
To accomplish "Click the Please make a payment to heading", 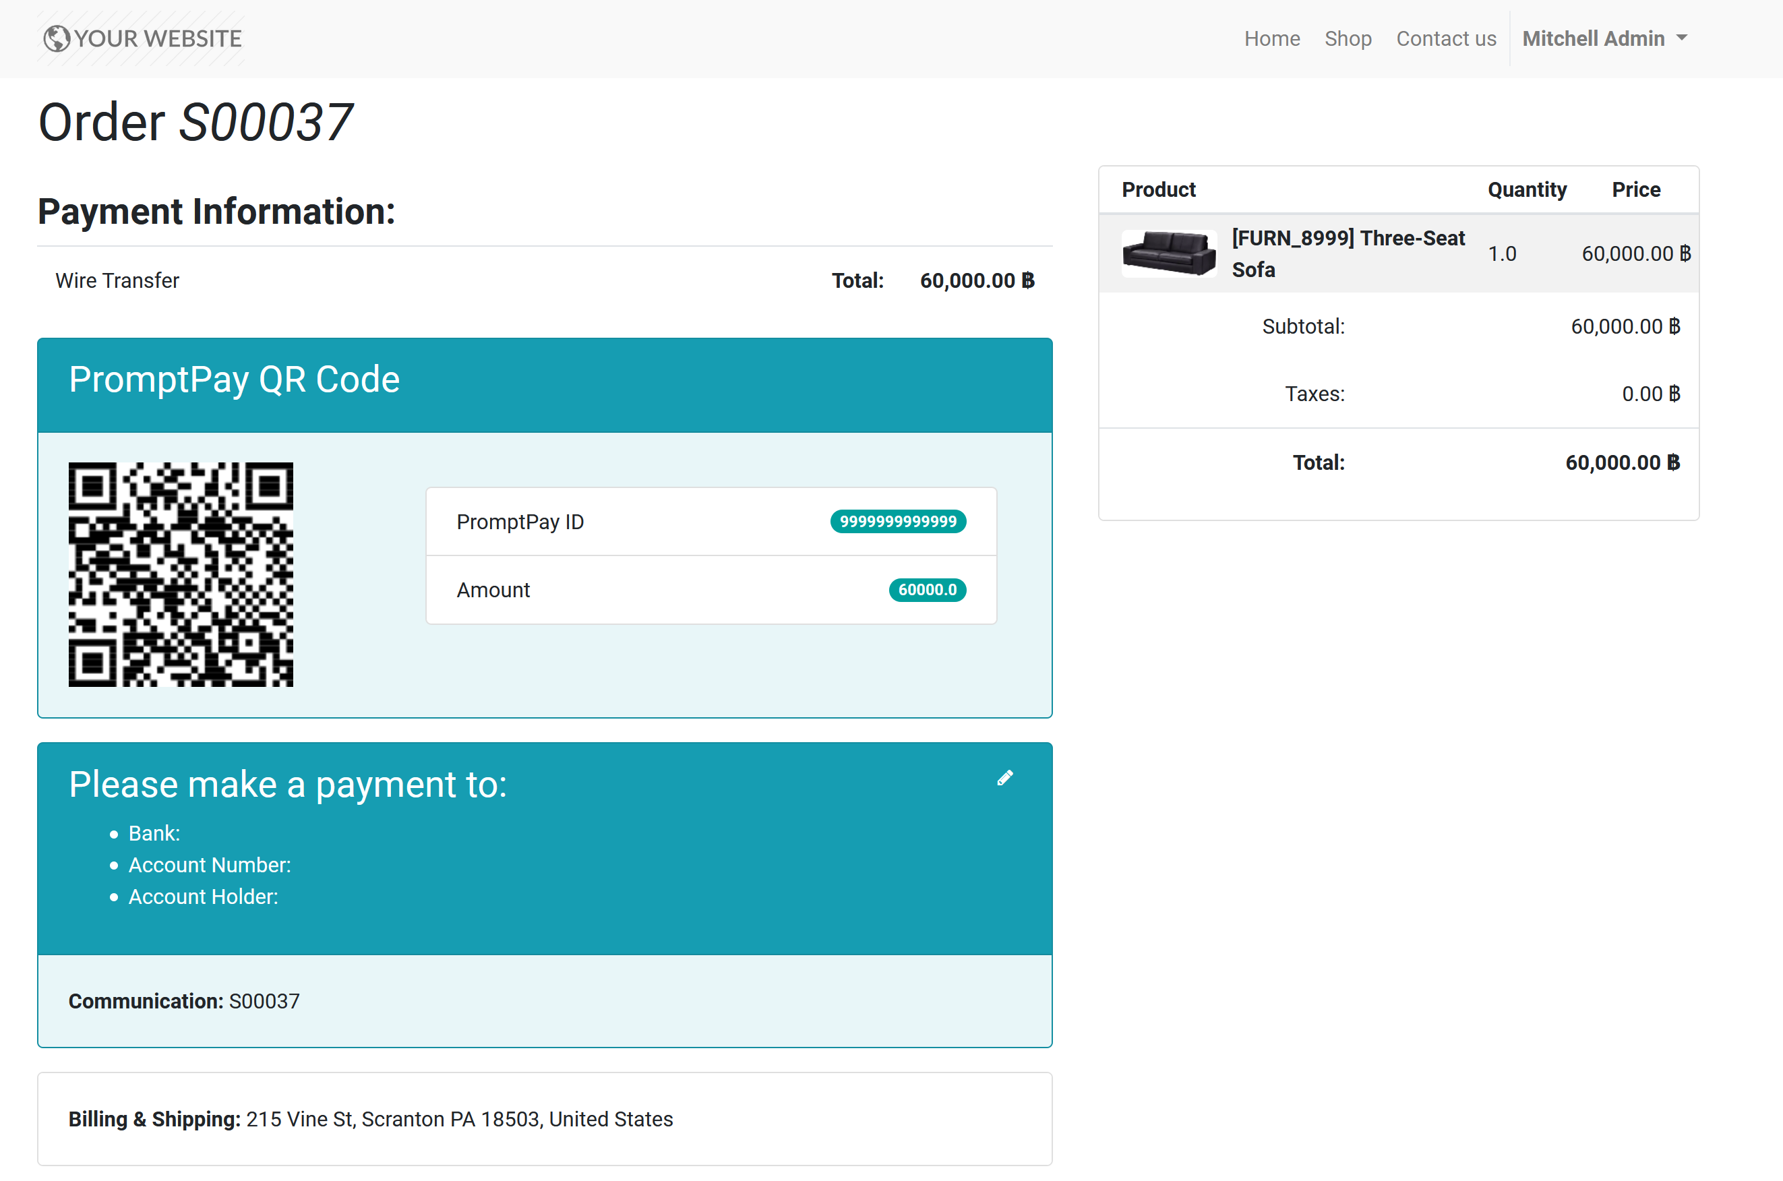I will click(x=288, y=785).
